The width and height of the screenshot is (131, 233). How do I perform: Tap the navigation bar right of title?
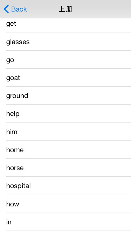click(102, 9)
